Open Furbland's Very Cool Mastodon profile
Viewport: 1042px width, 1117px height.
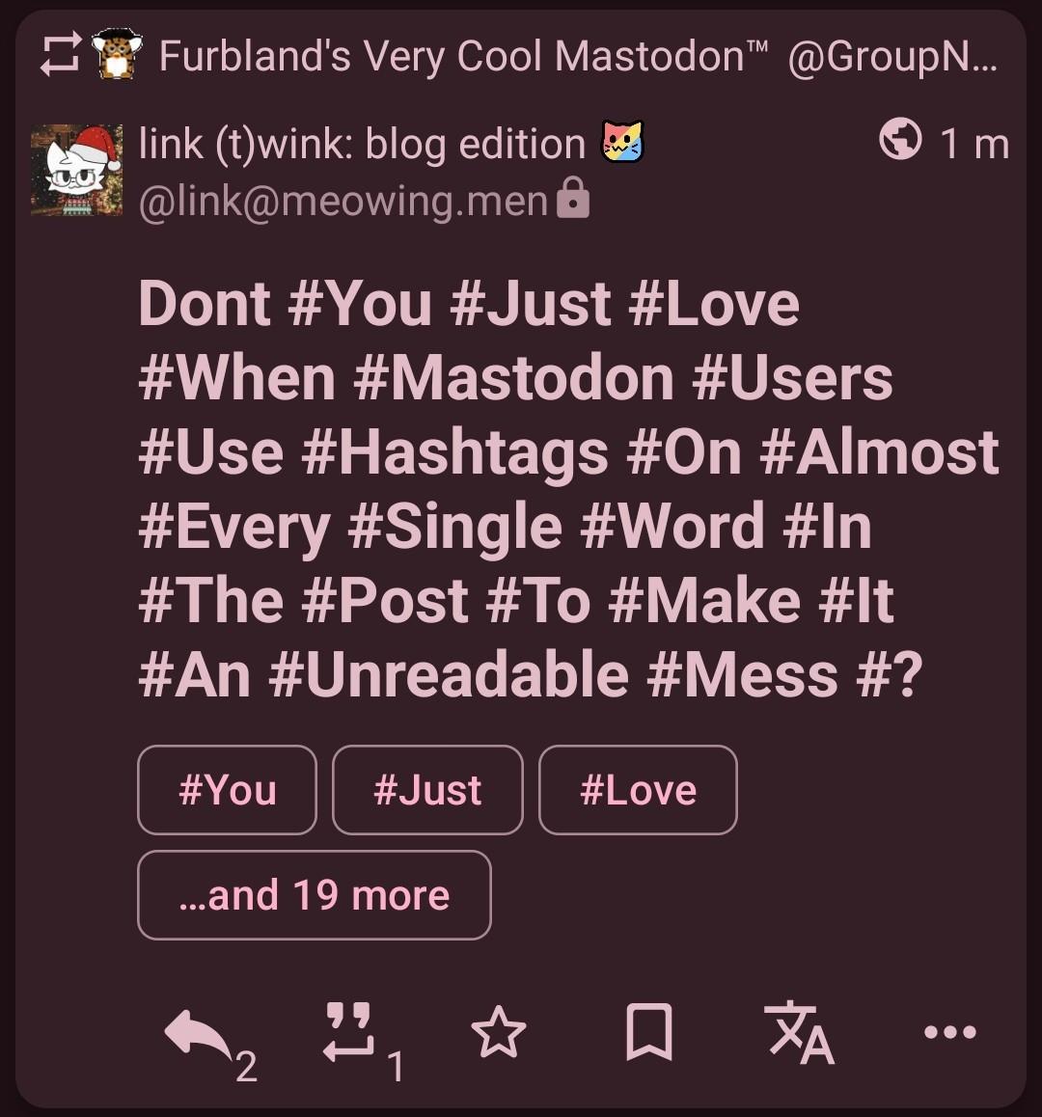coord(464,56)
